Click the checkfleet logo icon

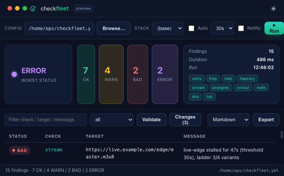(x=33, y=9)
